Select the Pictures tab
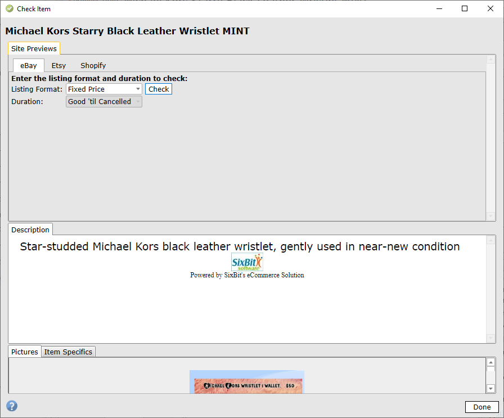The height and width of the screenshot is (418, 504). click(25, 352)
